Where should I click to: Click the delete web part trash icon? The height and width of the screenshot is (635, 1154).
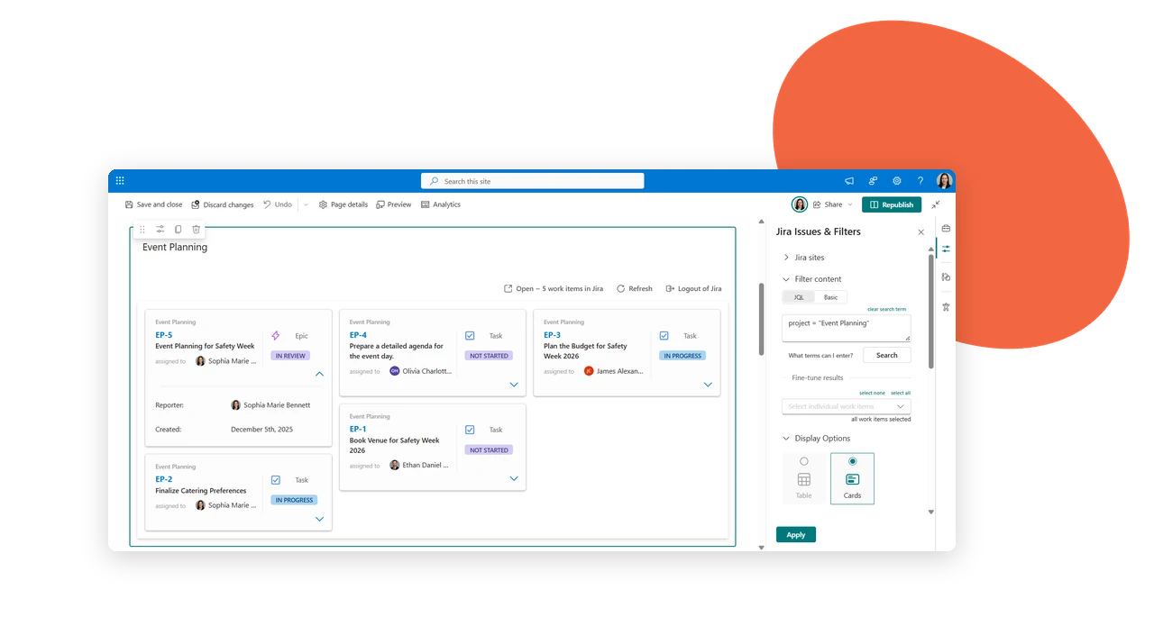pyautogui.click(x=196, y=230)
